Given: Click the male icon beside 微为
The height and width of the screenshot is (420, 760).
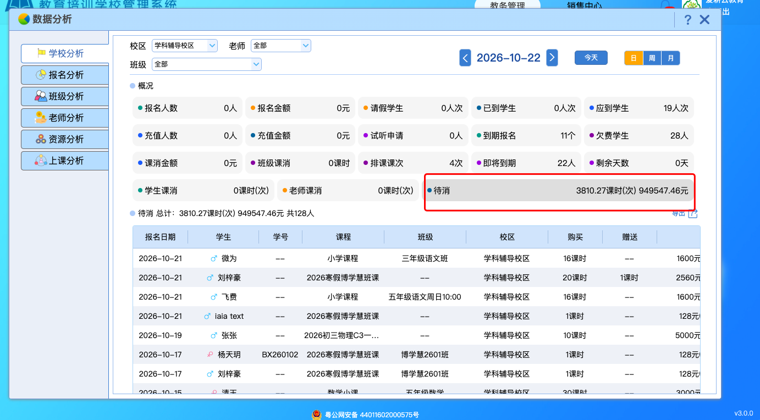Looking at the screenshot, I should point(214,258).
